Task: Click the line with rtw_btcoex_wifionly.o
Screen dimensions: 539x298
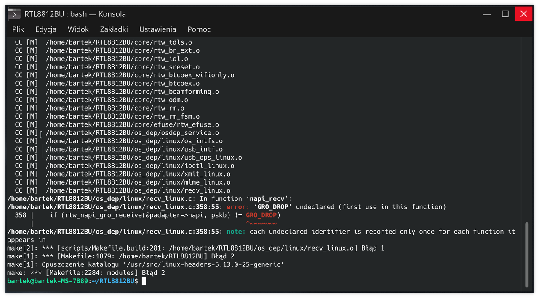Action: tap(125, 75)
